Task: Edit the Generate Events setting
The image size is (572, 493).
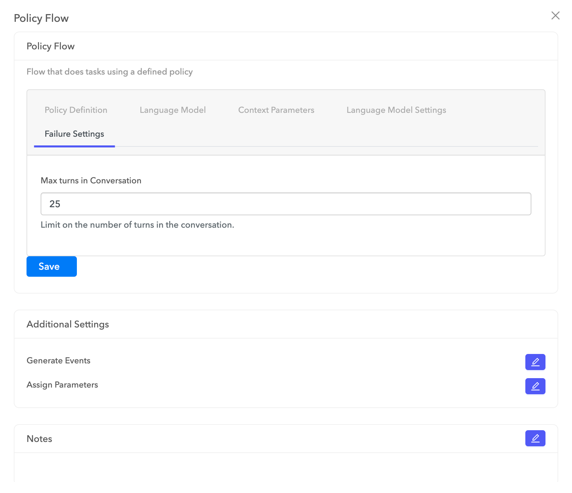Action: click(535, 362)
